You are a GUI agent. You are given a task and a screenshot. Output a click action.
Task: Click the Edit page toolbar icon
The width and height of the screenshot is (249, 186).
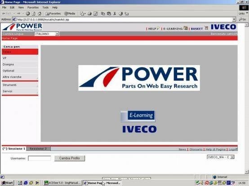pyautogui.click(x=95, y=13)
